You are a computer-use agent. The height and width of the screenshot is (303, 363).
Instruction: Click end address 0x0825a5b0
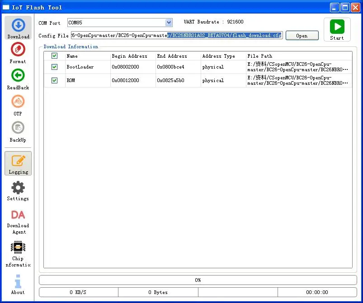tap(170, 80)
